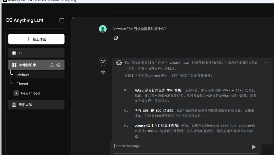Viewport: 274px width, 155px height.
Task: Send the message with arrow icon
Action: [253, 147]
